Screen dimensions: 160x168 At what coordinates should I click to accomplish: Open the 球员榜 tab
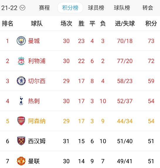(96, 8)
